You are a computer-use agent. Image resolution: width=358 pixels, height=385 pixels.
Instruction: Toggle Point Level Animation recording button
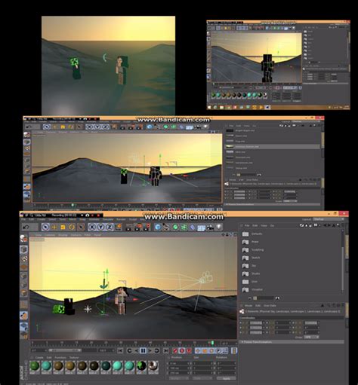tap(225, 350)
